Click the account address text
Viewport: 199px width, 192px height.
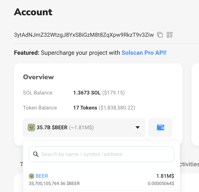click(x=84, y=35)
